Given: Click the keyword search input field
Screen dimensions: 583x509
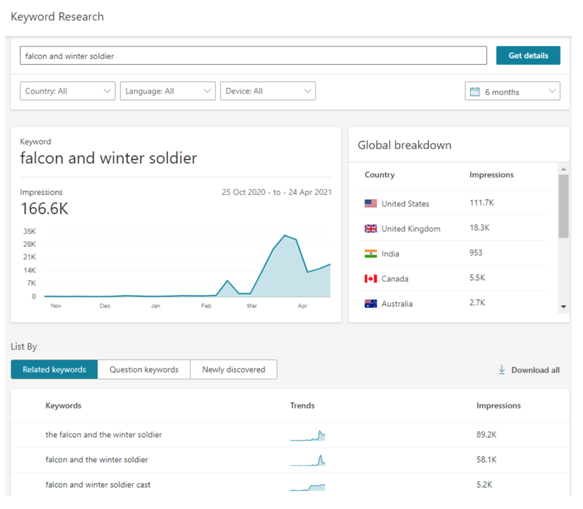Looking at the screenshot, I should (x=253, y=56).
